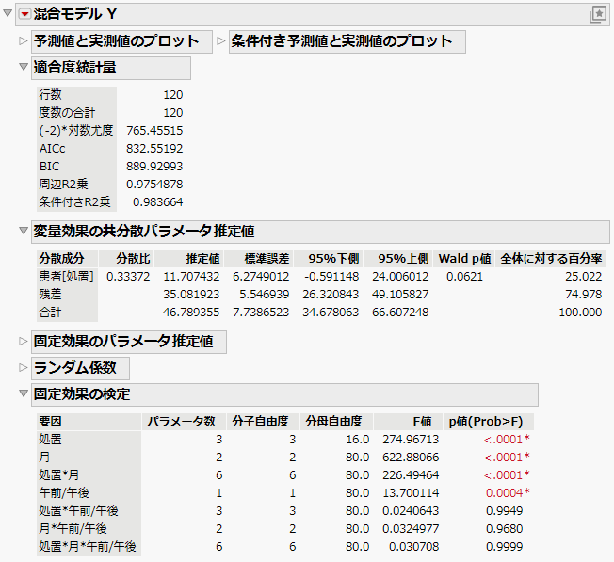614x562 pixels.
Task: Select the 午前/午後 row label
Action: [64, 492]
